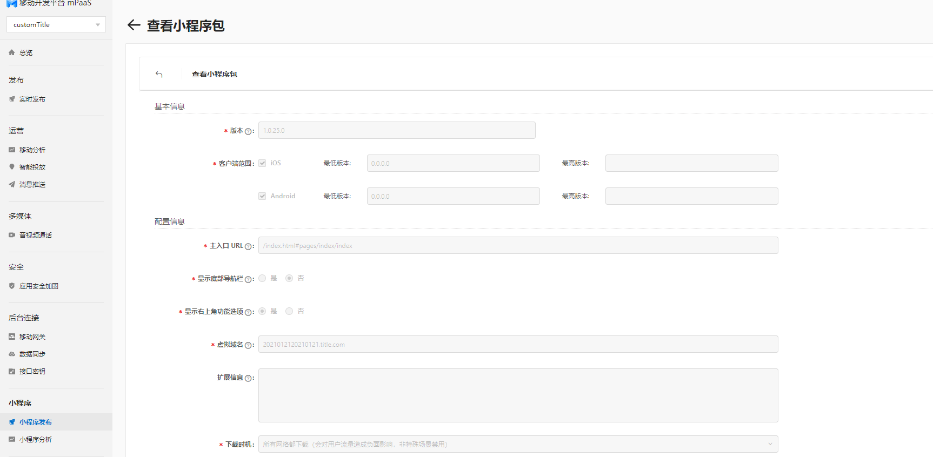
Task: Click the chart icon beside 小程序分析
Action: tap(12, 439)
